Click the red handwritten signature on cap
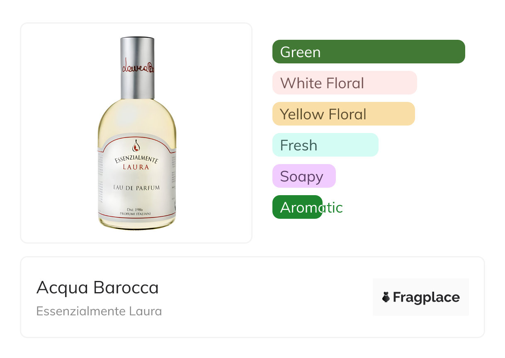 coord(138,66)
